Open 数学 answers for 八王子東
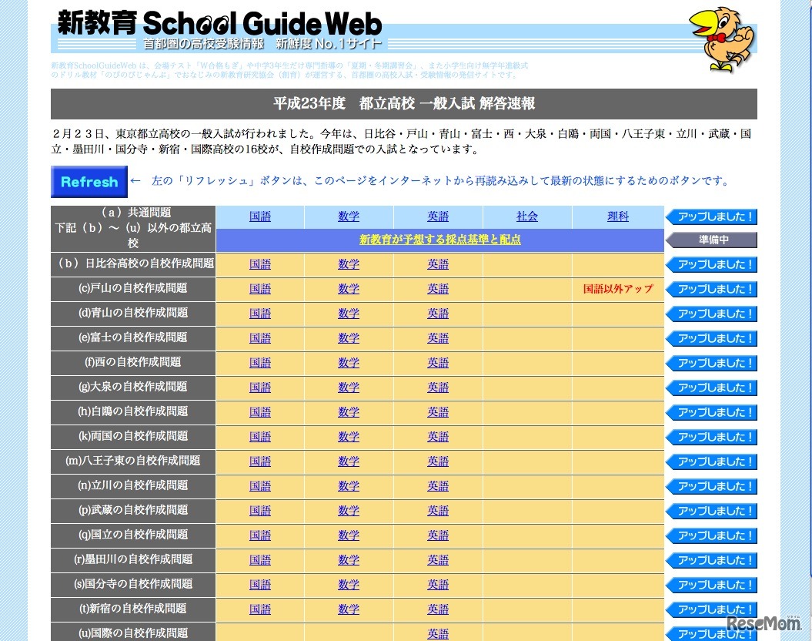The image size is (812, 641). 349,461
